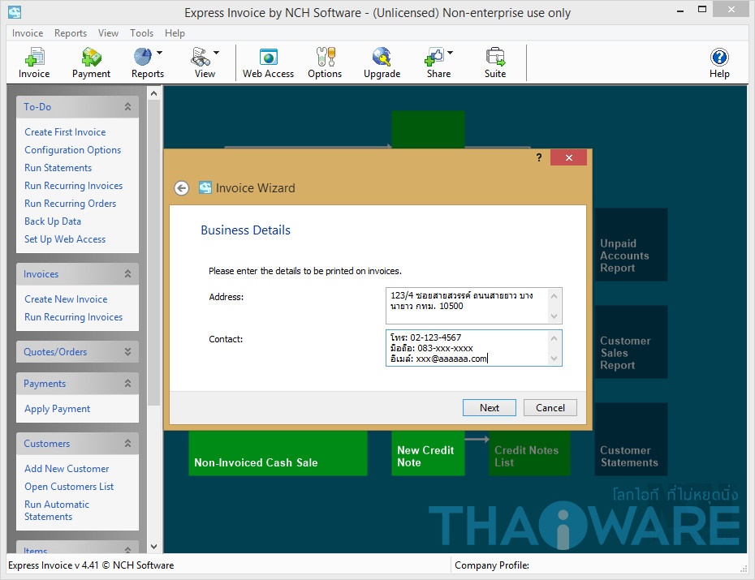The height and width of the screenshot is (580, 755).
Task: Collapse the Items sidebar section
Action: pos(127,549)
